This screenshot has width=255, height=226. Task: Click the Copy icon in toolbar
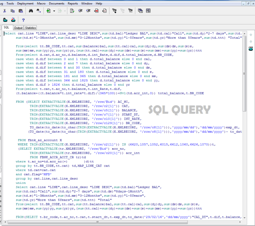[12, 11]
